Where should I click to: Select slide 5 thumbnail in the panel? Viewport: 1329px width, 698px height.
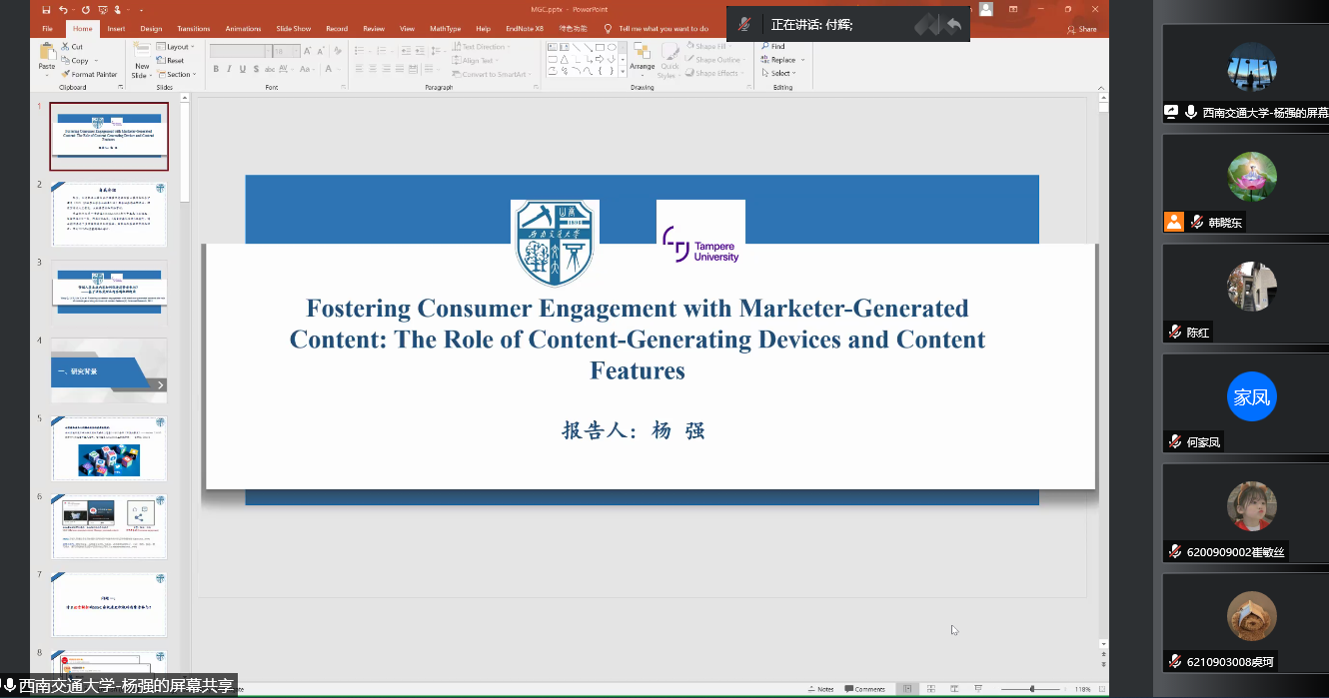[109, 448]
